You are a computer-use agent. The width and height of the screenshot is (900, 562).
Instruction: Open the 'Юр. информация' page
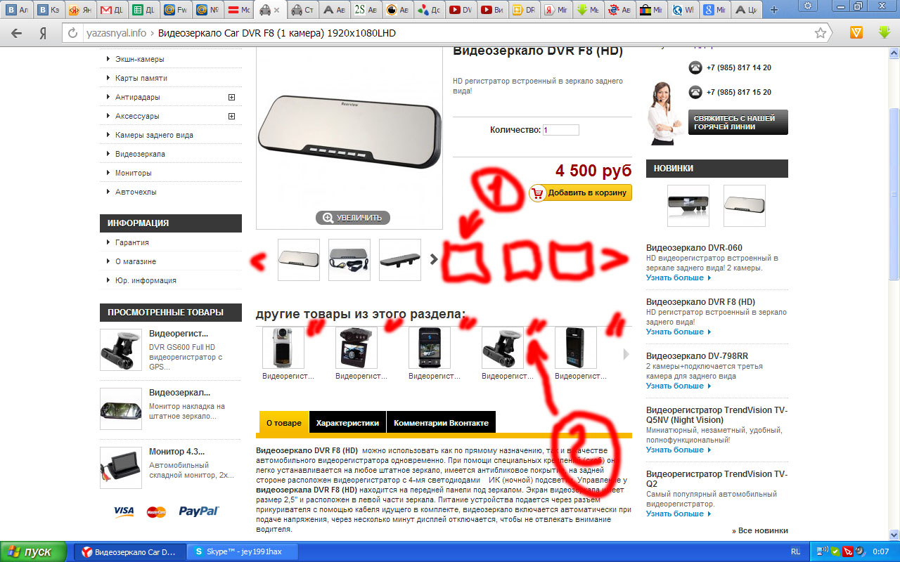pos(146,280)
